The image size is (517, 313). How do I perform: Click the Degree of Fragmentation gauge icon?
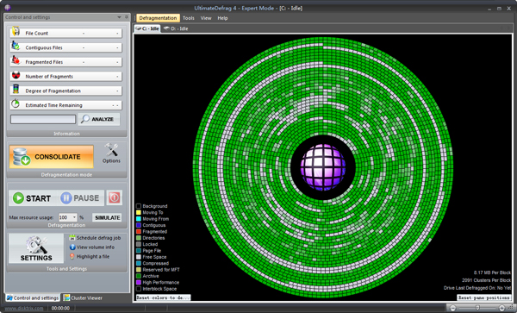[16, 90]
